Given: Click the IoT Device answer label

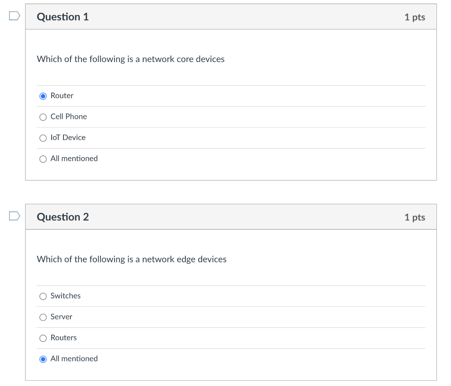Looking at the screenshot, I should coord(68,138).
